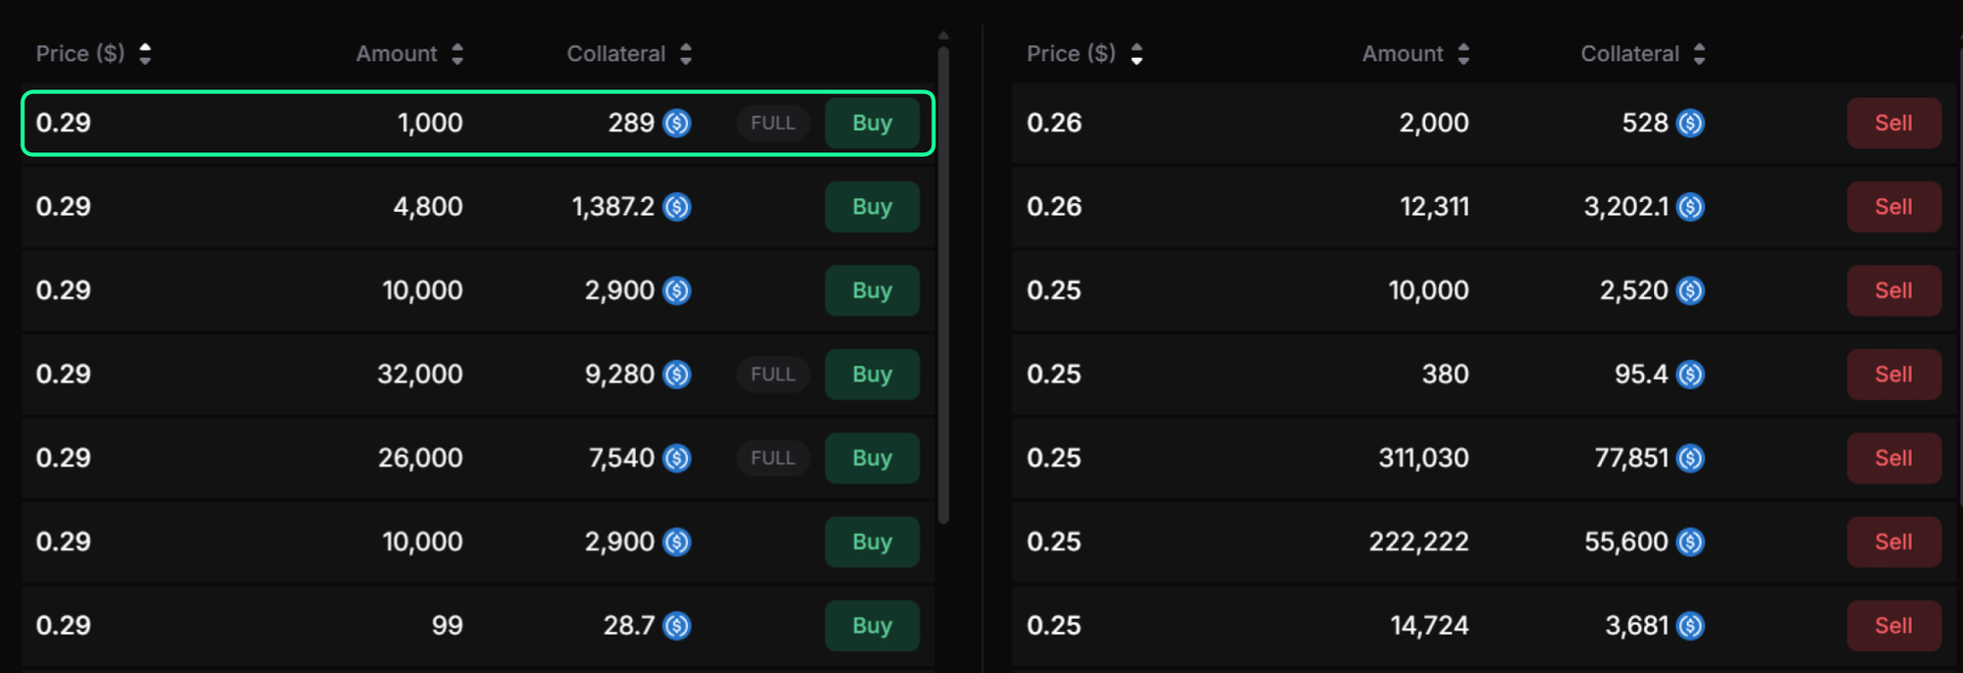Buy the 4,800 amount order

pos(872,207)
